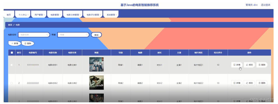
Task: Click the 索引 column header
Action: pos(19,53)
